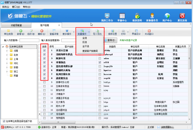Open the 单据中心 icon

coord(122,17)
